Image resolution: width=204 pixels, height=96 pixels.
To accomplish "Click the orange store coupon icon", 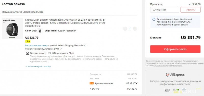I will [x=92, y=83].
